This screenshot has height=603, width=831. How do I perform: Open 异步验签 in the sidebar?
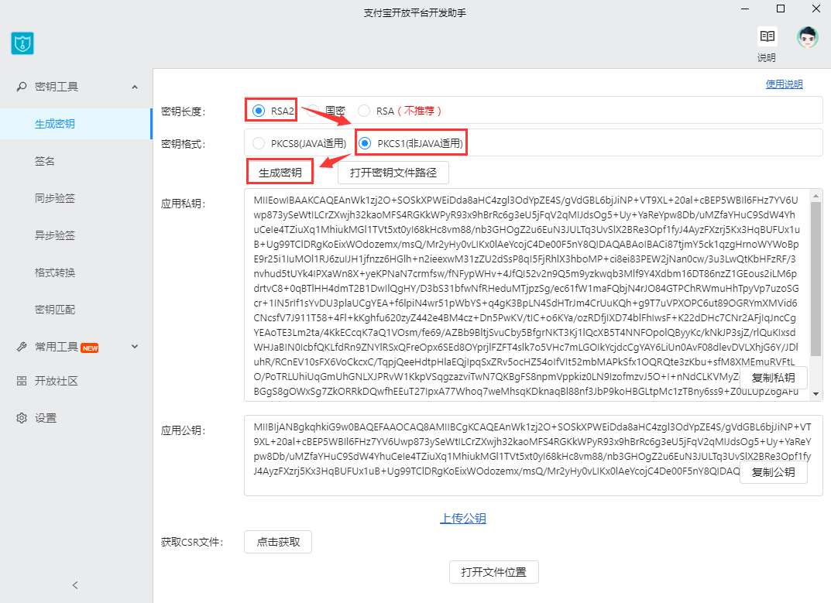tap(76, 235)
